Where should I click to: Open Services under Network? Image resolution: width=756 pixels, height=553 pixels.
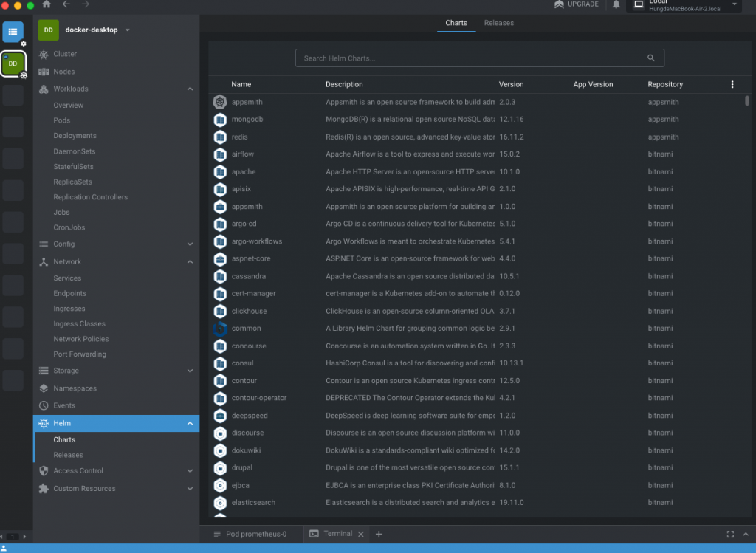click(67, 278)
